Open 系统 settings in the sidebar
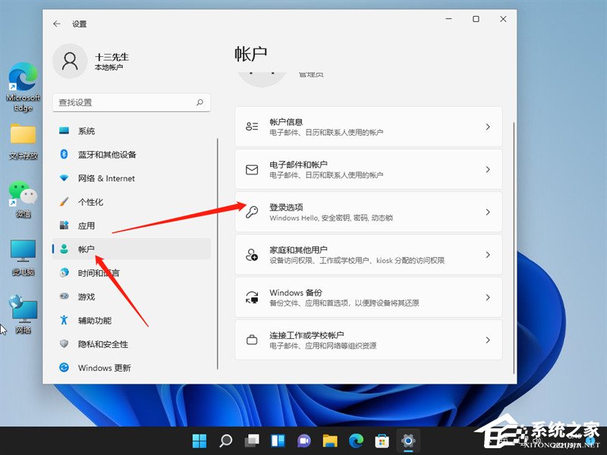Viewport: 607px width, 455px height. [x=86, y=130]
